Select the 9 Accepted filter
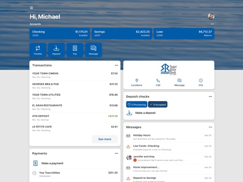This screenshot has height=182, width=243. (158, 105)
